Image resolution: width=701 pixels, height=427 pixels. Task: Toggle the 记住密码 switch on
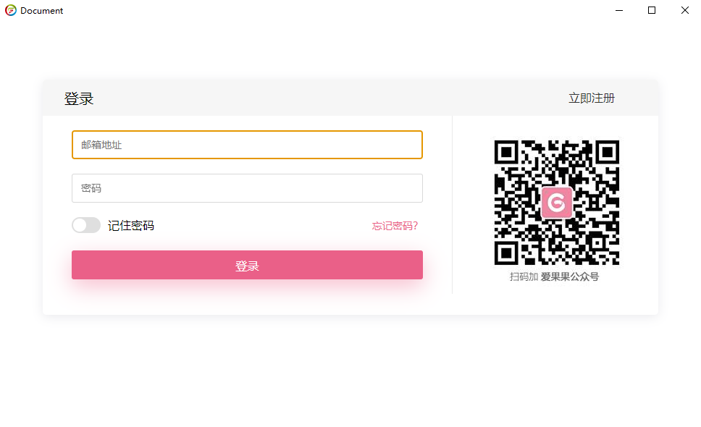click(86, 225)
